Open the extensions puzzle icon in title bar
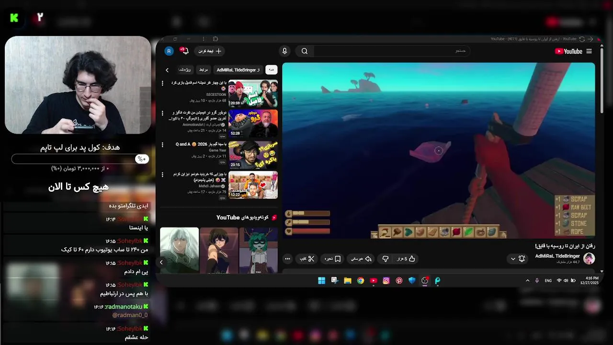Image resolution: width=613 pixels, height=345 pixels. pos(215,39)
